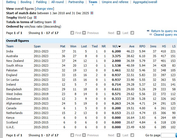
Task: Select the Team tab
Action: 93,2
